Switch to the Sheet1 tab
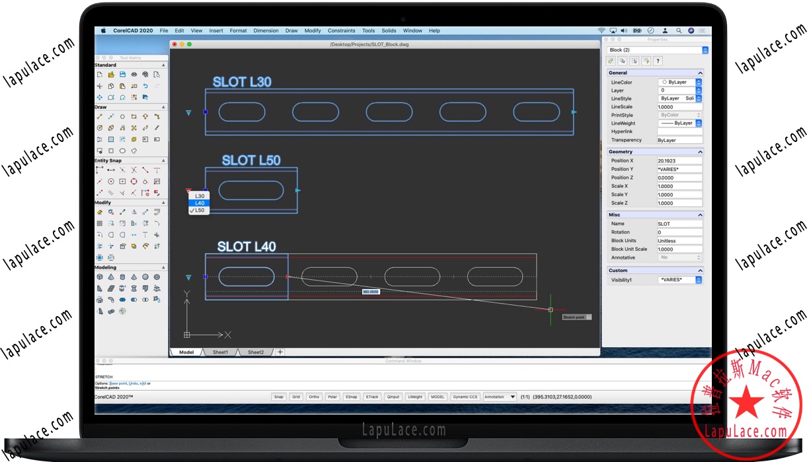This screenshot has width=807, height=462. (x=220, y=352)
